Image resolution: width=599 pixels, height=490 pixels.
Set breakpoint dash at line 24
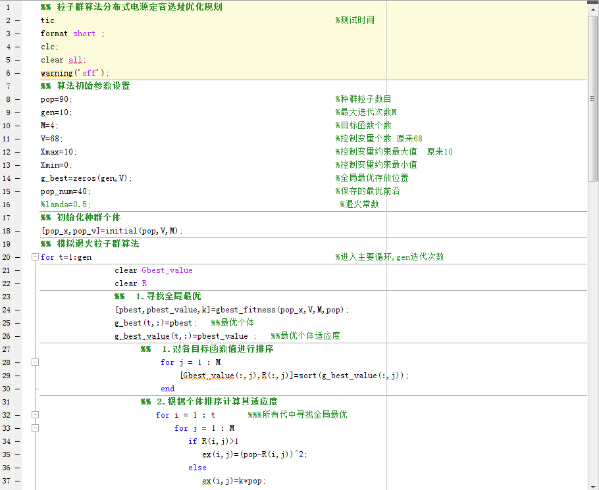(18, 310)
